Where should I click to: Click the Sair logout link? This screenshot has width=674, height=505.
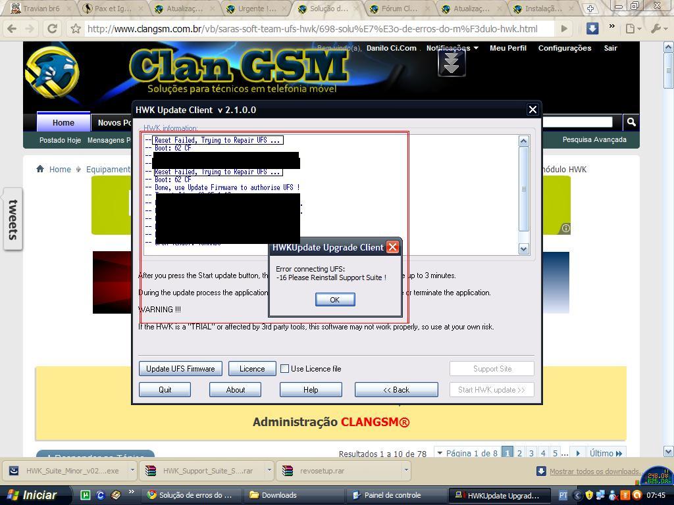[x=610, y=48]
